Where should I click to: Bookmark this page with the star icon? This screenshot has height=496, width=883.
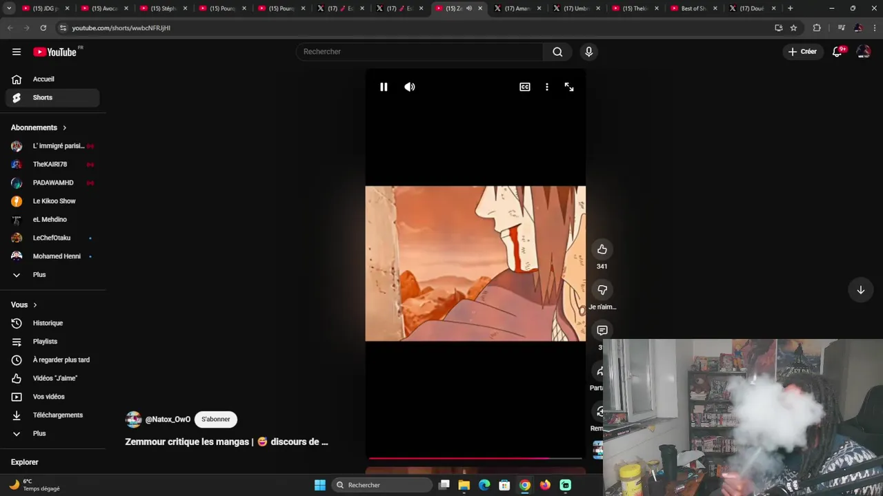(794, 28)
